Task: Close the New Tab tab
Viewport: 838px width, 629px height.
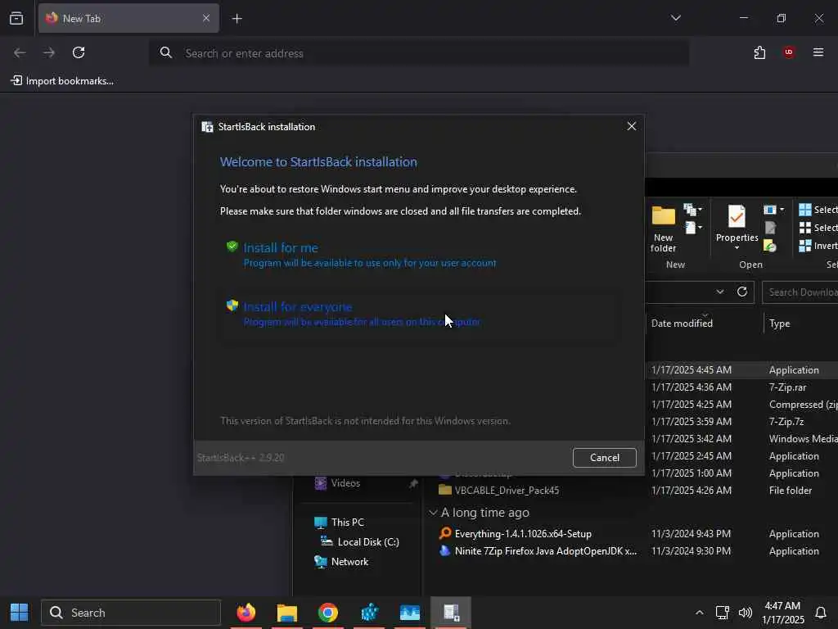Action: coord(206,18)
